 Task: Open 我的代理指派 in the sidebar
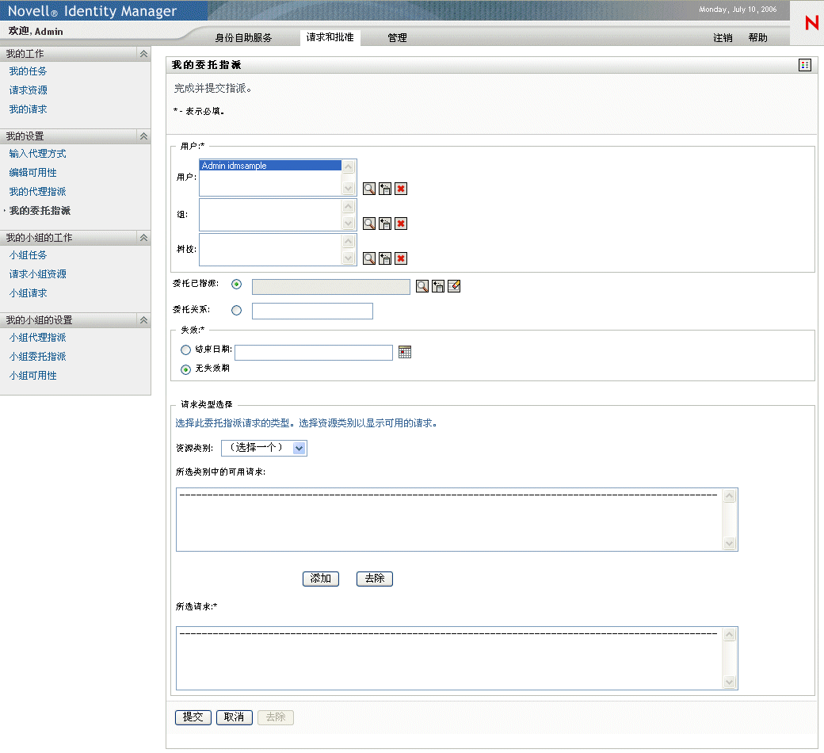click(x=37, y=191)
